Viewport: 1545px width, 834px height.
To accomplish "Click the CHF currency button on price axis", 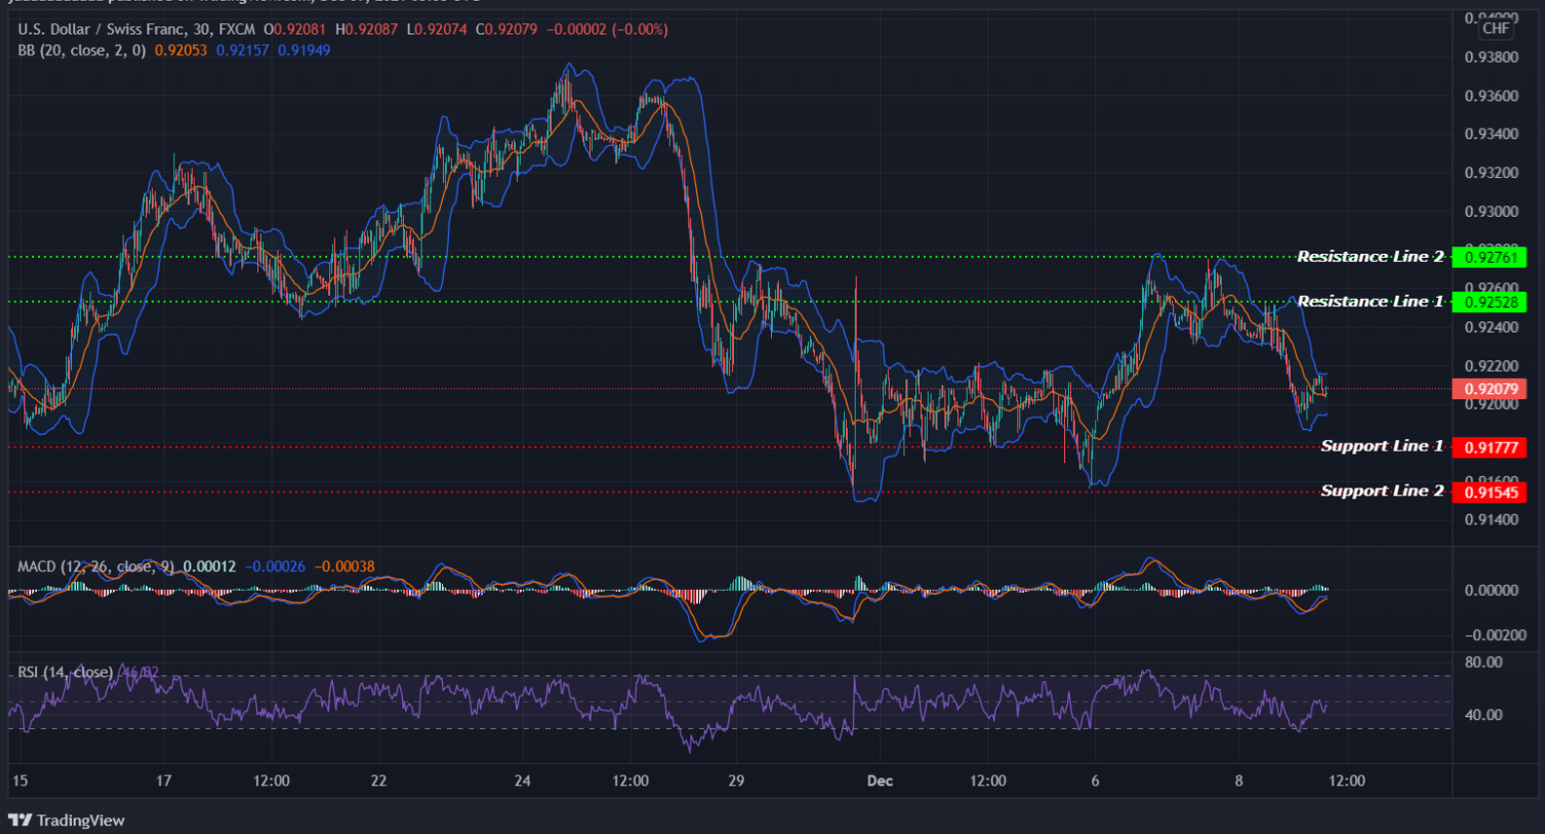I will (1495, 28).
